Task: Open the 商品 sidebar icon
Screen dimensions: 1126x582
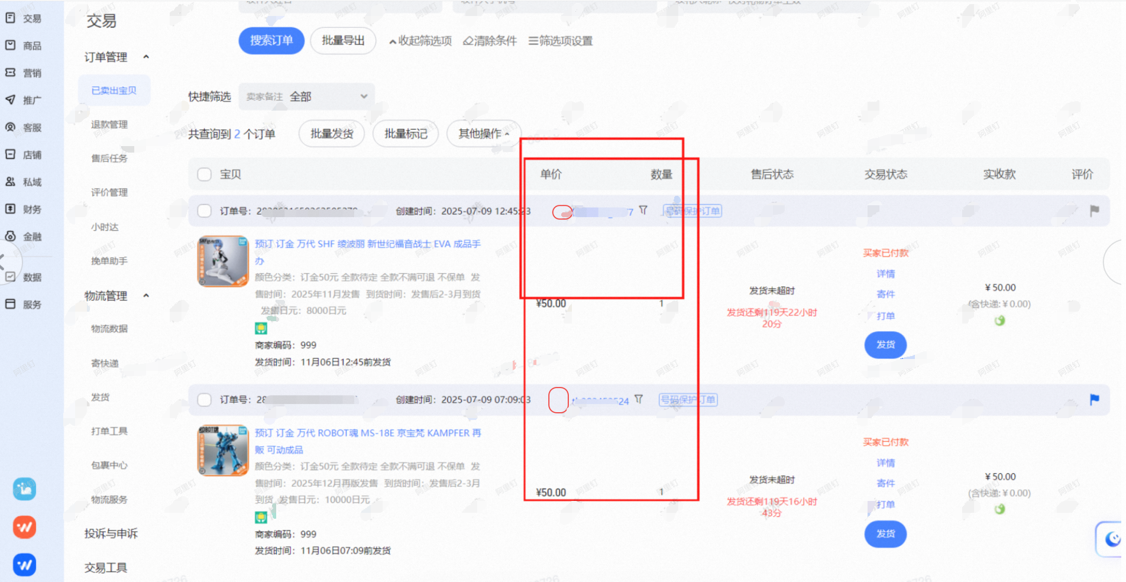Action: [11, 46]
